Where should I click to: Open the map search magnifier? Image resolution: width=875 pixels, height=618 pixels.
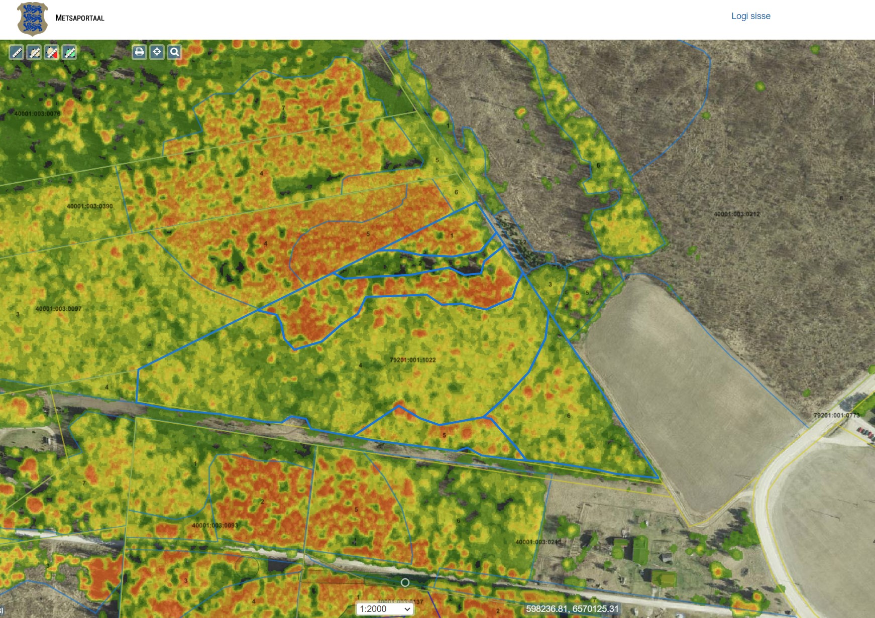174,52
